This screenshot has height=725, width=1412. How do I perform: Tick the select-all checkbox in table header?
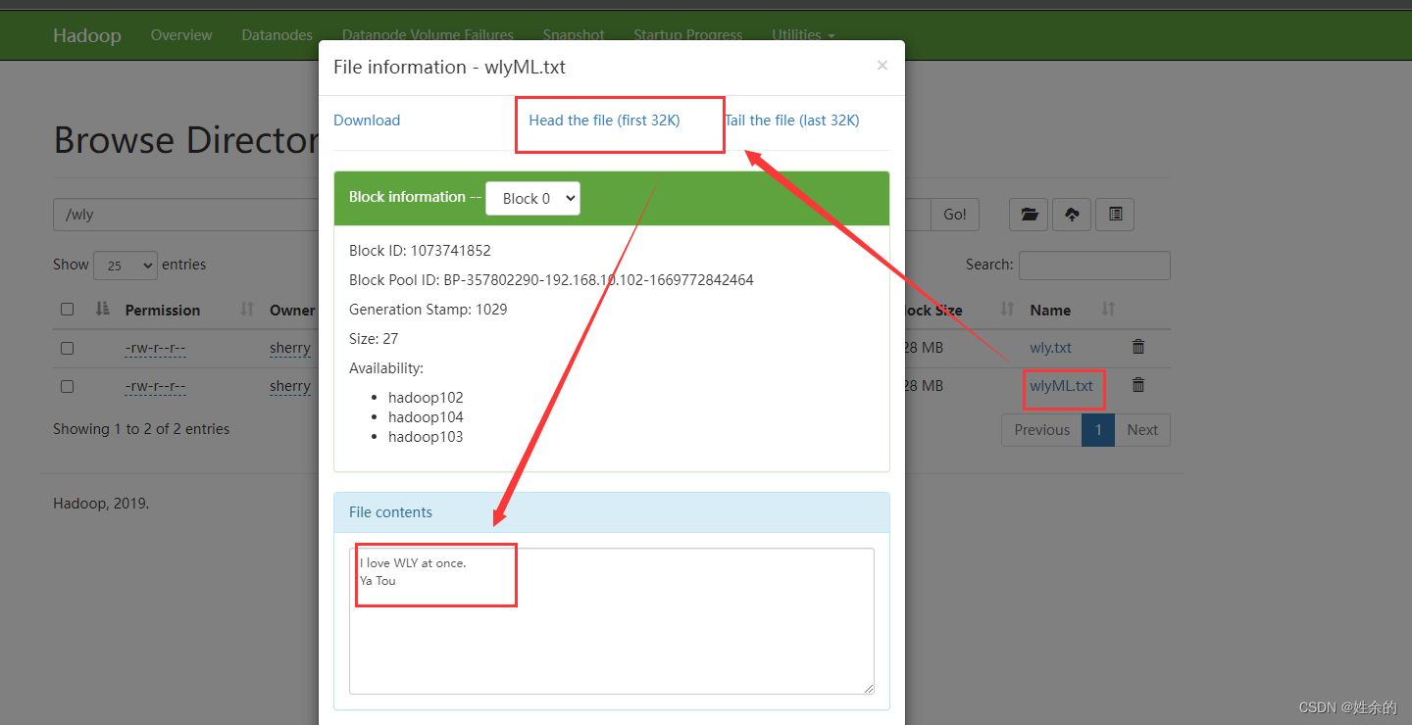67,310
